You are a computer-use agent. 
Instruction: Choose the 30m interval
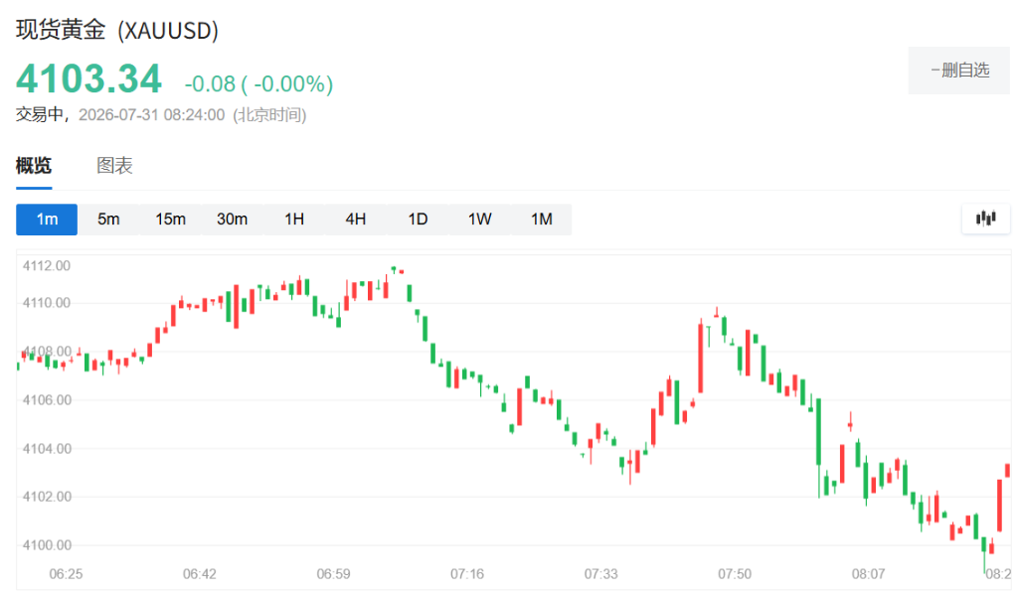click(232, 220)
